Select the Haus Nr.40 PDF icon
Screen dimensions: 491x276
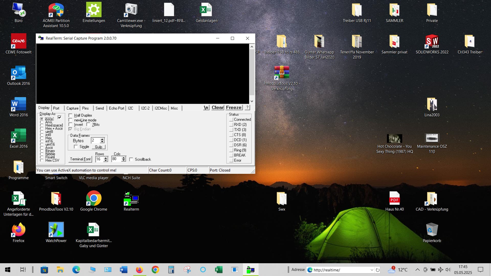(x=394, y=202)
